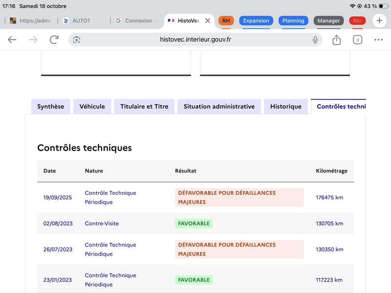Reload the page with refresh icon
Screen dimensions: 391x293
(x=54, y=40)
